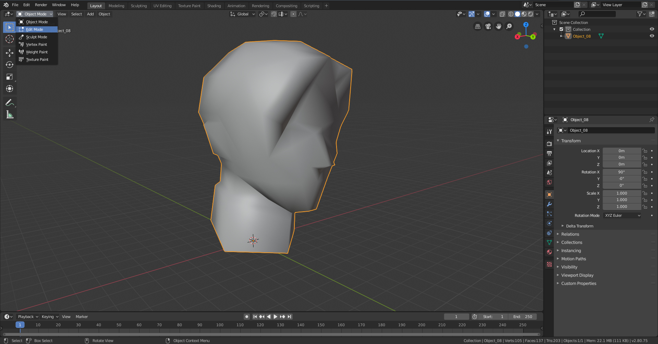The height and width of the screenshot is (344, 658).
Task: Toggle proportional editing button
Action: [x=293, y=14]
